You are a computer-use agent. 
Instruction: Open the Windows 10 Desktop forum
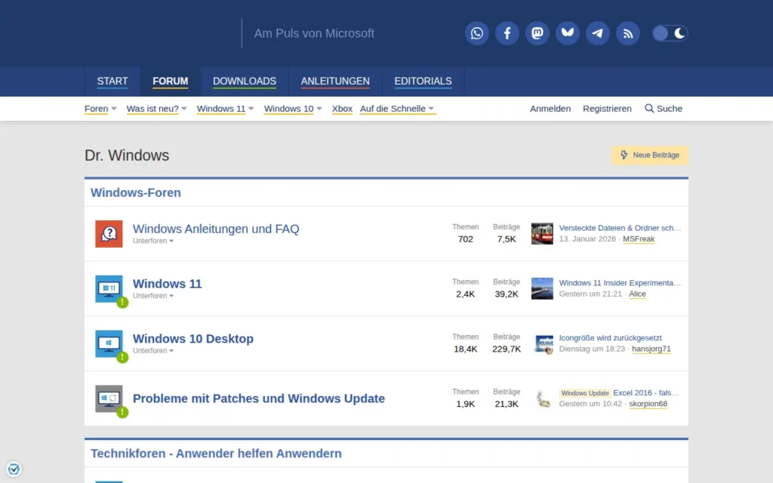click(193, 339)
